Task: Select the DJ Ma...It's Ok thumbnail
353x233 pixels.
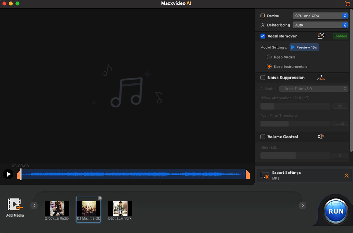Action: pos(88,208)
